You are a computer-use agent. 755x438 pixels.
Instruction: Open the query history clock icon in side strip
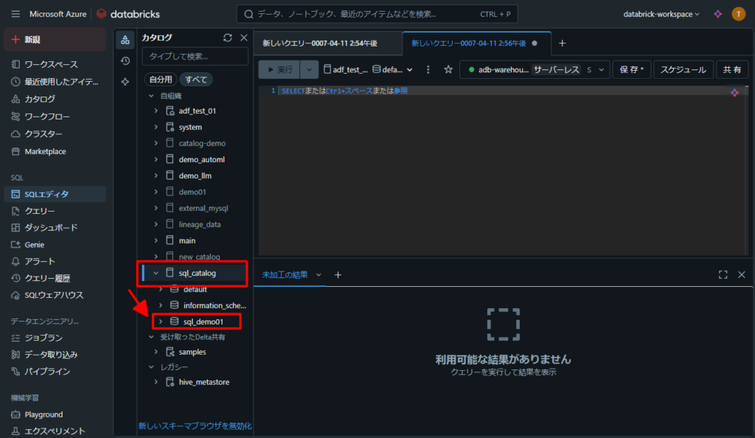pyautogui.click(x=125, y=60)
